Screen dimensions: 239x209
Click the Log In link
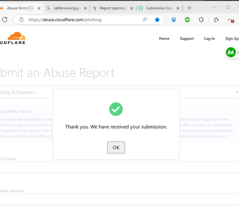click(209, 39)
